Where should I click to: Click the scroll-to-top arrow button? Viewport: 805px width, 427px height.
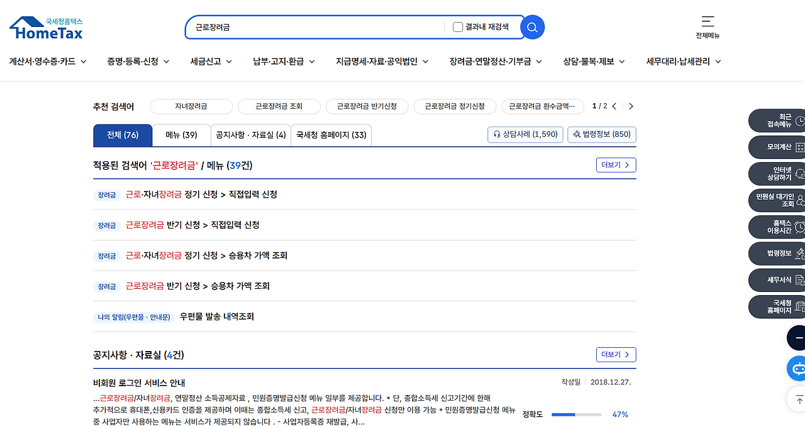click(797, 399)
